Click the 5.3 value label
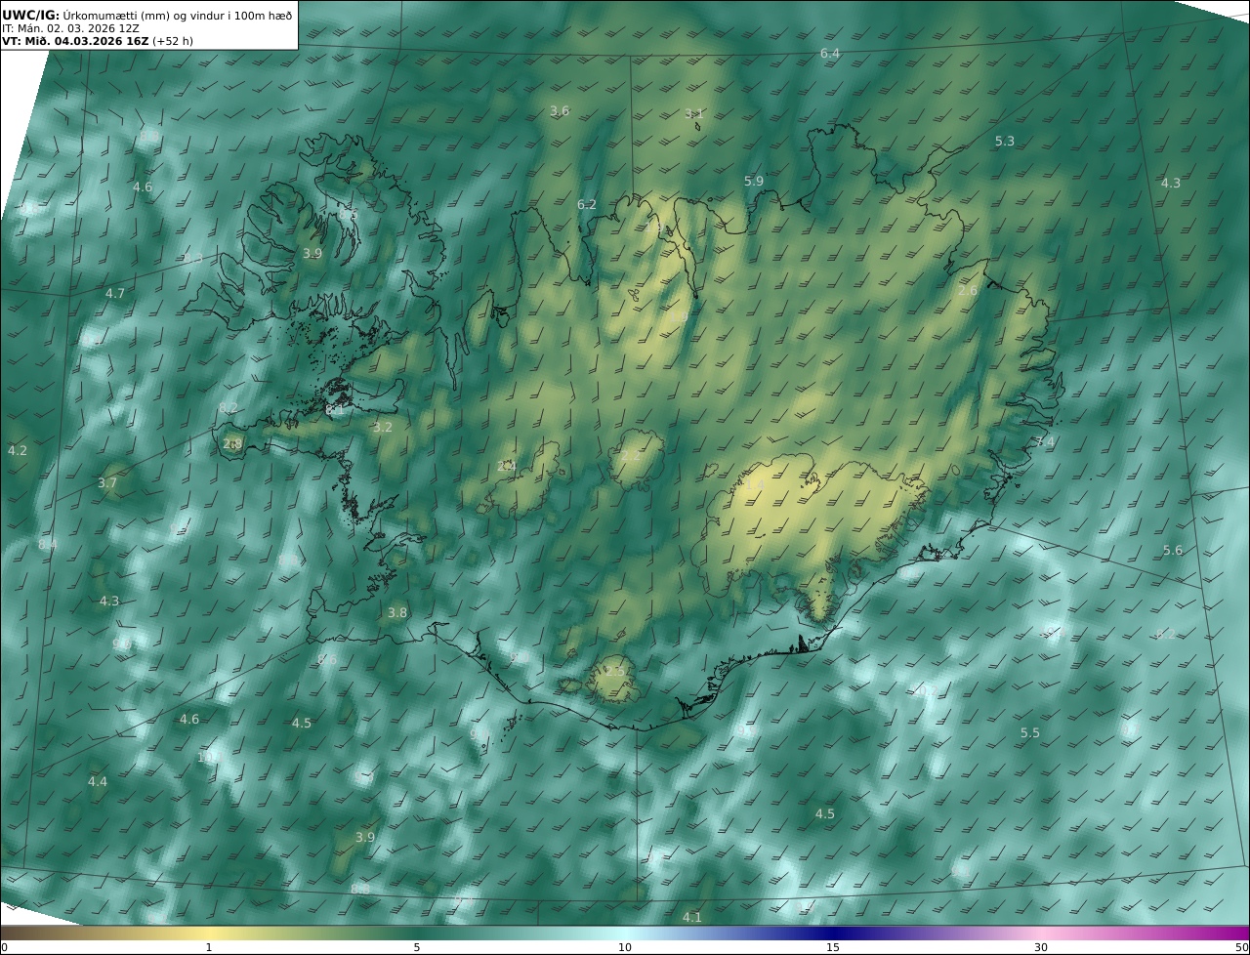Image resolution: width=1250 pixels, height=955 pixels. tap(1005, 142)
